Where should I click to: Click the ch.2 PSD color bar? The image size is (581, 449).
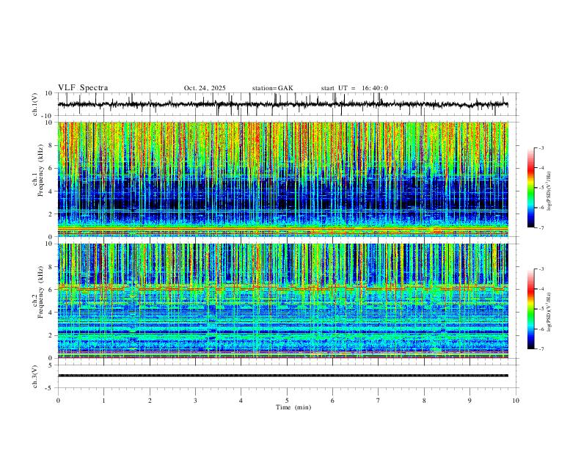coord(531,309)
